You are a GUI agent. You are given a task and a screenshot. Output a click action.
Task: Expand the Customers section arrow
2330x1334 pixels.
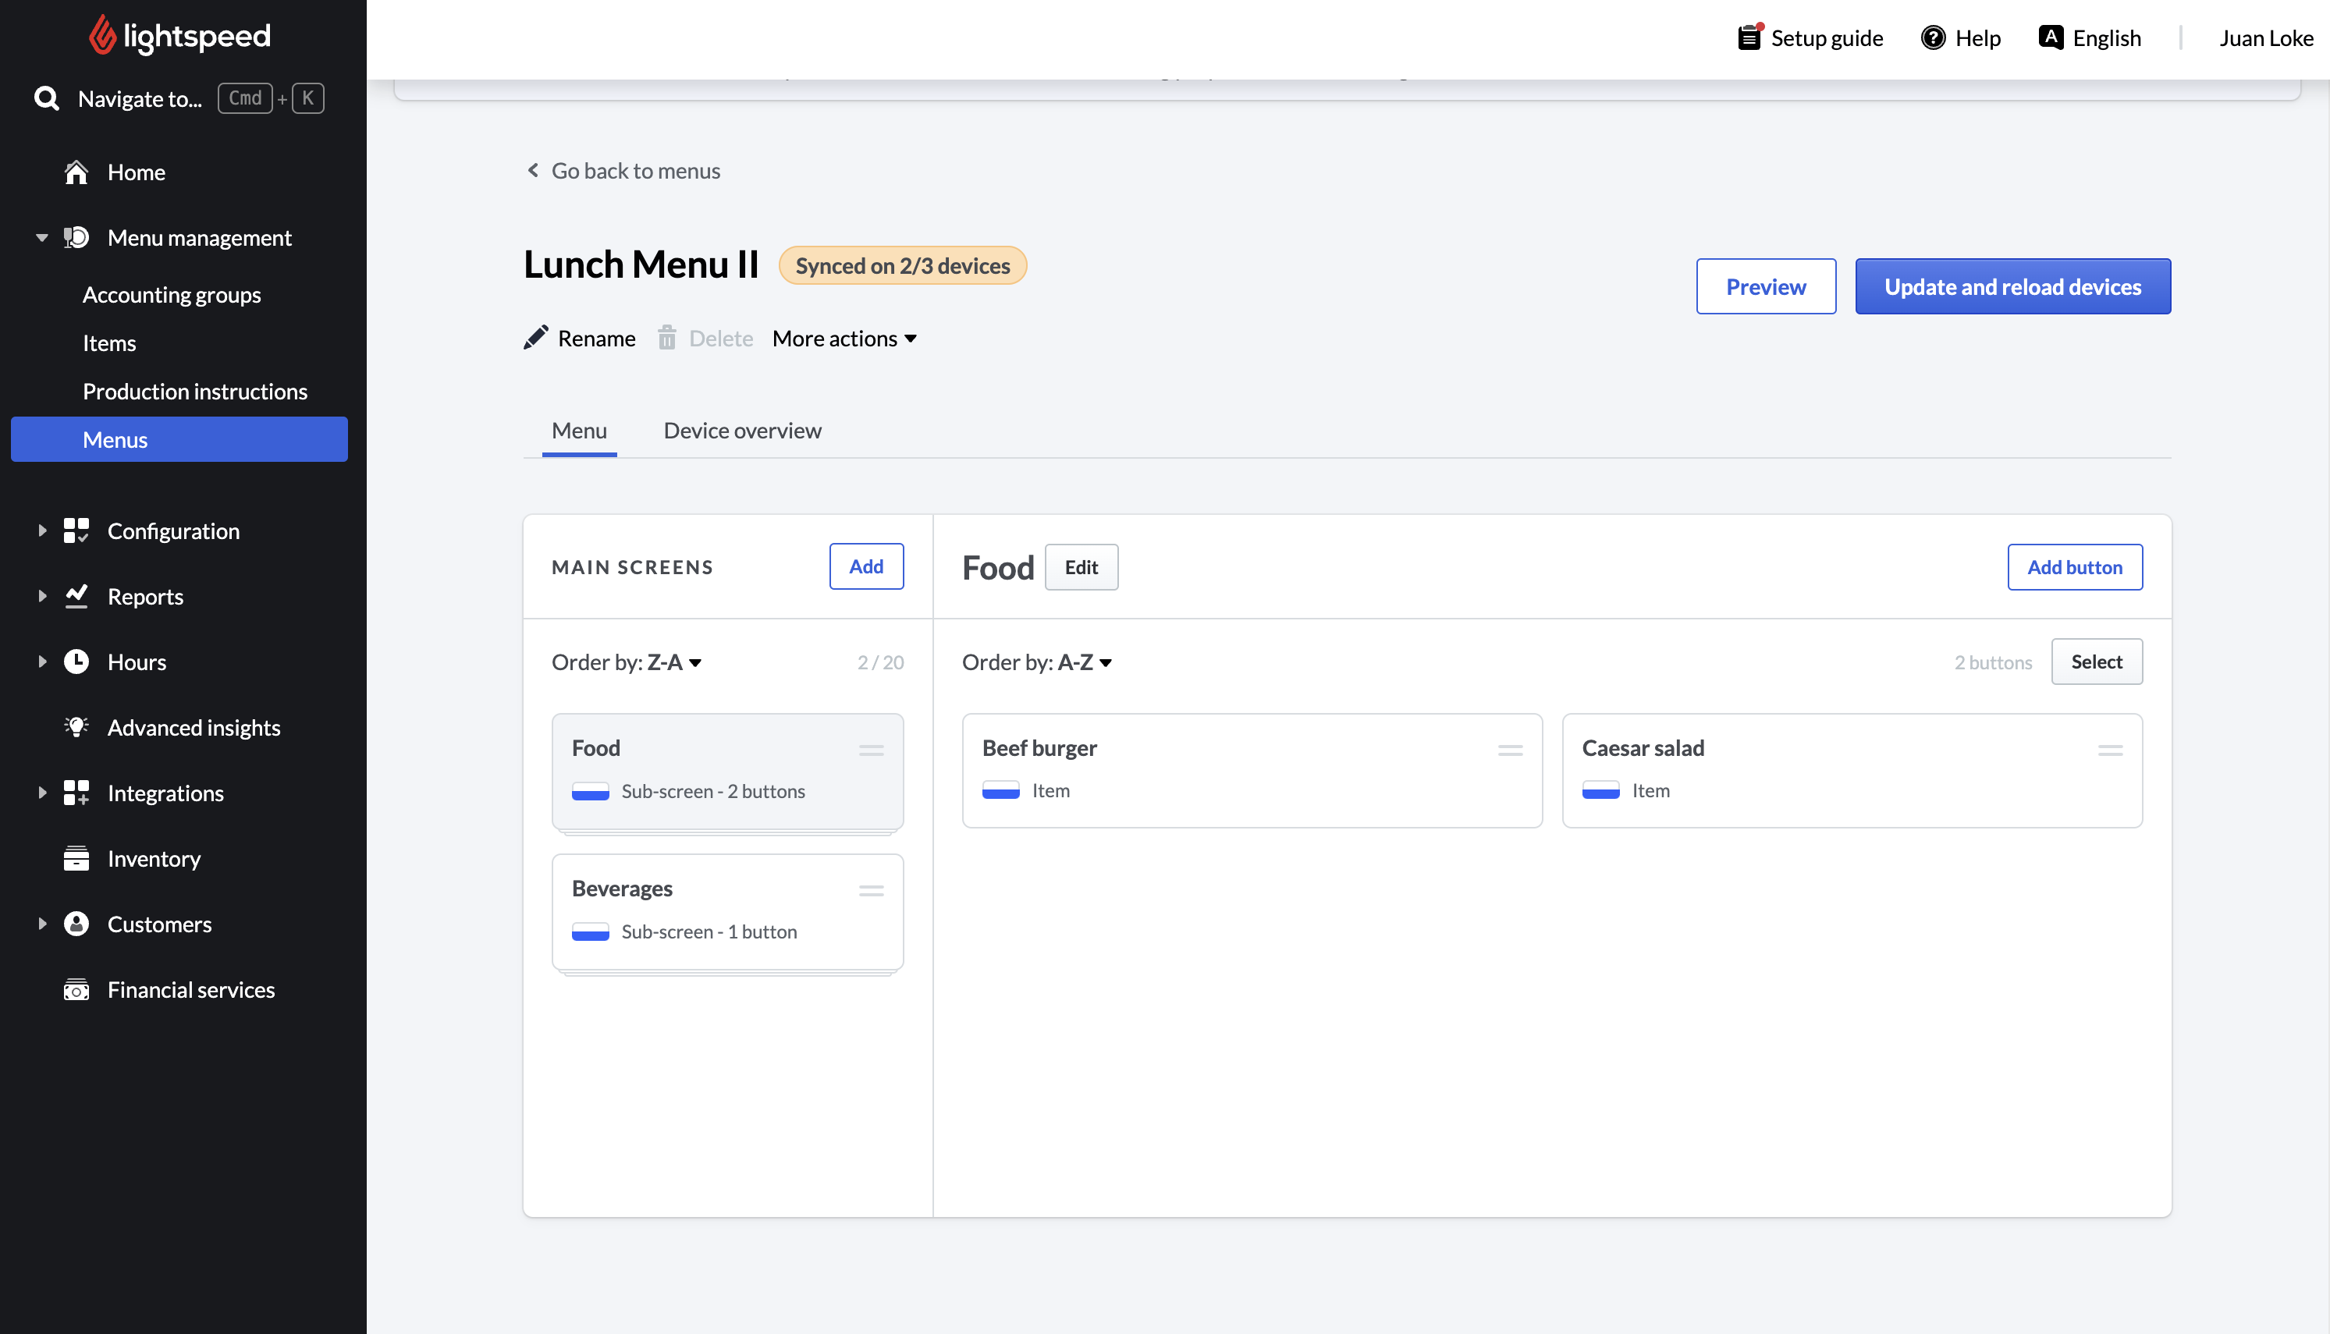click(x=41, y=924)
